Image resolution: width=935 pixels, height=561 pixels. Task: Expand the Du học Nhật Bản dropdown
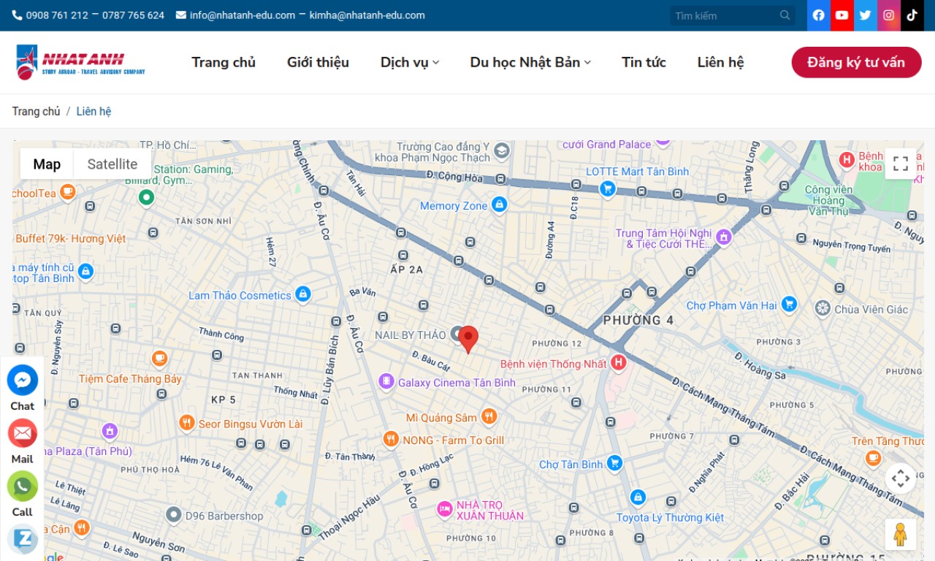coord(530,62)
